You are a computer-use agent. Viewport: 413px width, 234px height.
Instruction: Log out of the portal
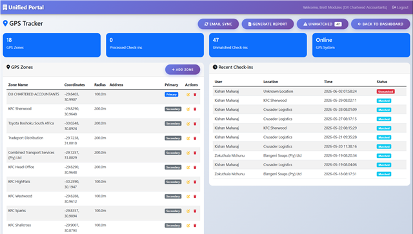pos(400,7)
